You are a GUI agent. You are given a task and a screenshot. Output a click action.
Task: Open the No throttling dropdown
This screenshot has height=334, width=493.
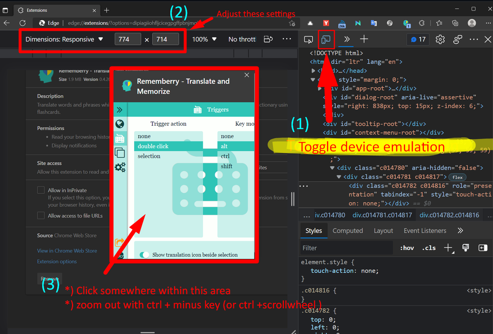tap(242, 39)
